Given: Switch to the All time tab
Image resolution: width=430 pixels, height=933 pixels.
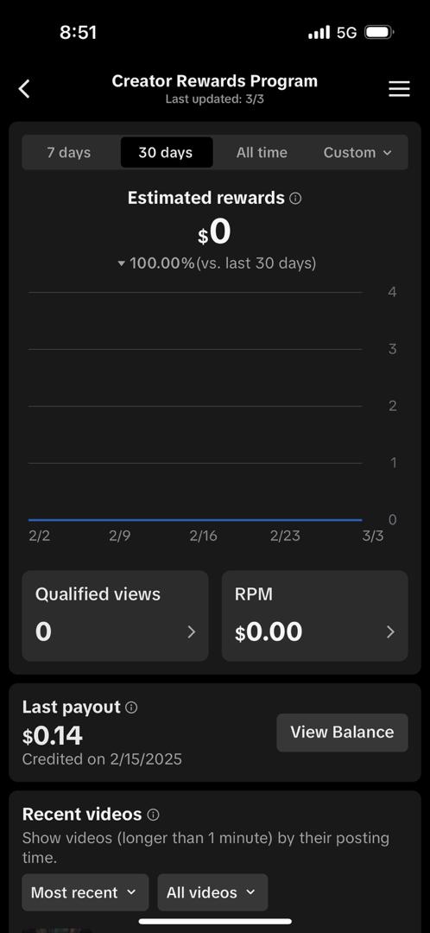Looking at the screenshot, I should [262, 152].
